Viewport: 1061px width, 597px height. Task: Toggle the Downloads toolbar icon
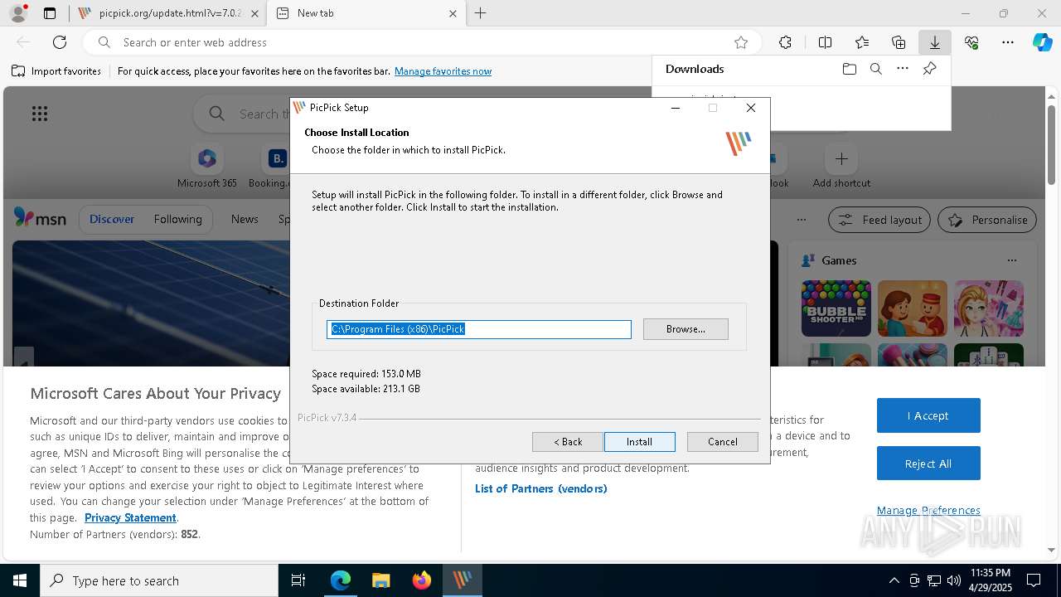(934, 42)
